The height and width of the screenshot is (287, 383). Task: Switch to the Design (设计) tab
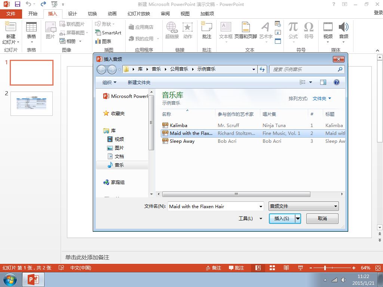point(72,14)
